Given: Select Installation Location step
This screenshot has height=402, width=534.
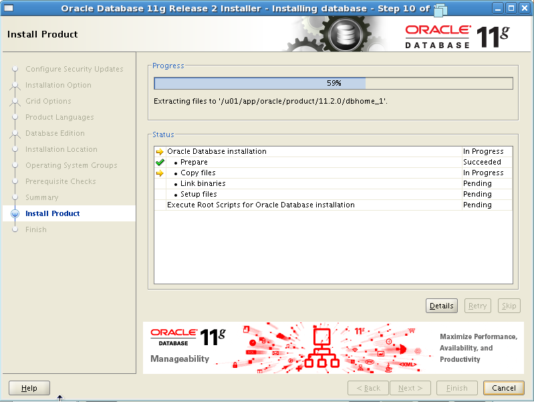Looking at the screenshot, I should [61, 149].
